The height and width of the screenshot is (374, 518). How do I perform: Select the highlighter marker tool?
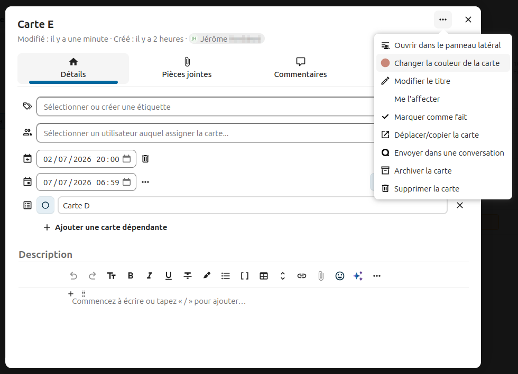[207, 276]
